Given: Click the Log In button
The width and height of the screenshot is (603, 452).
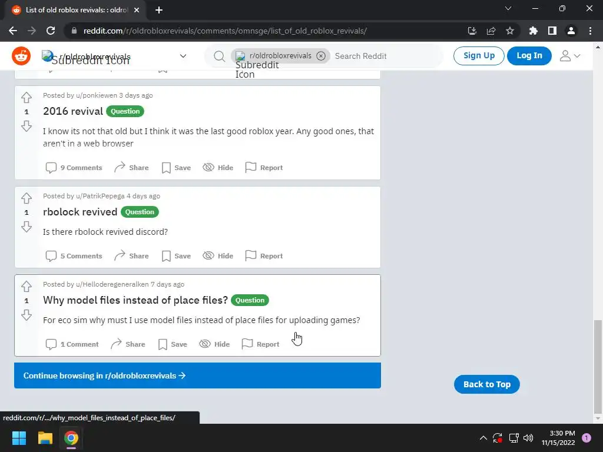Looking at the screenshot, I should pos(529,56).
